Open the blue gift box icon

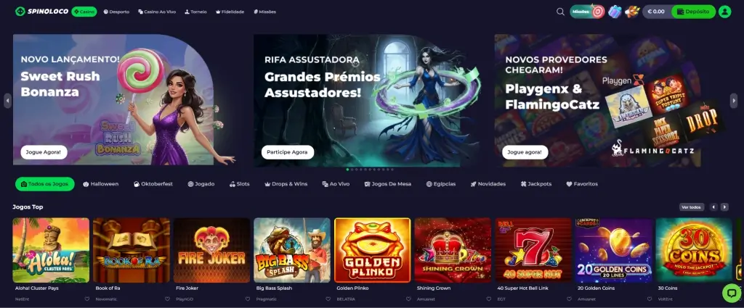tap(615, 12)
